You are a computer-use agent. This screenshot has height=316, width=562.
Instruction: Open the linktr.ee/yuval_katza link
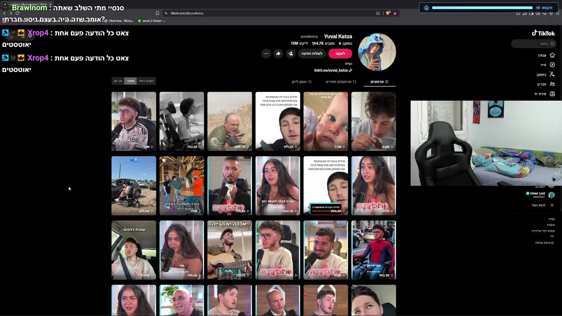tap(333, 70)
